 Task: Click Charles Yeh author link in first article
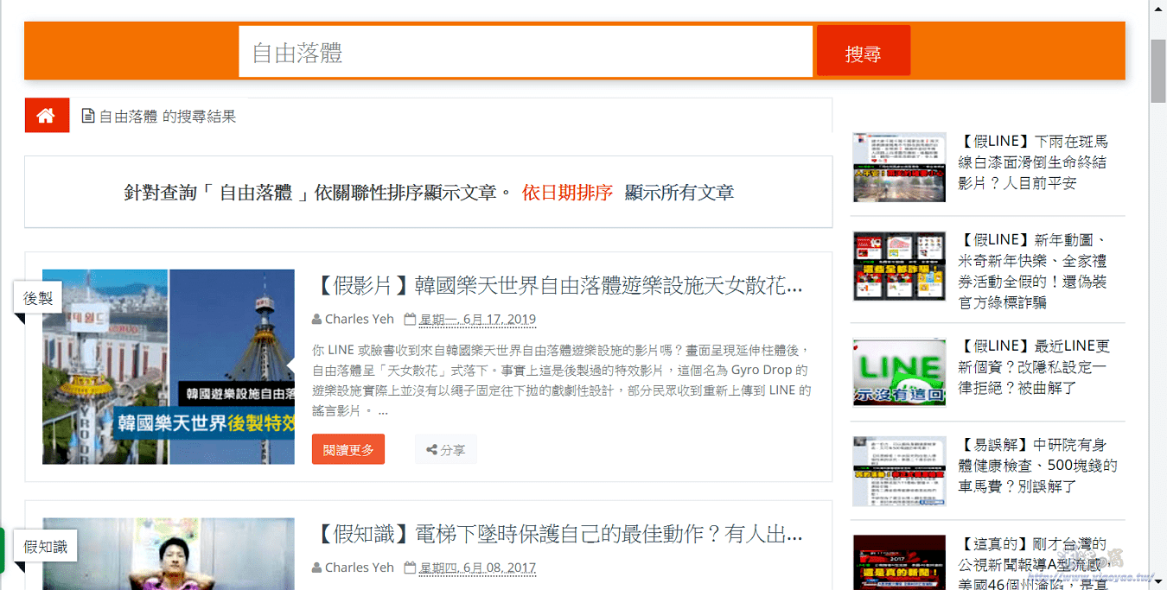pyautogui.click(x=359, y=320)
